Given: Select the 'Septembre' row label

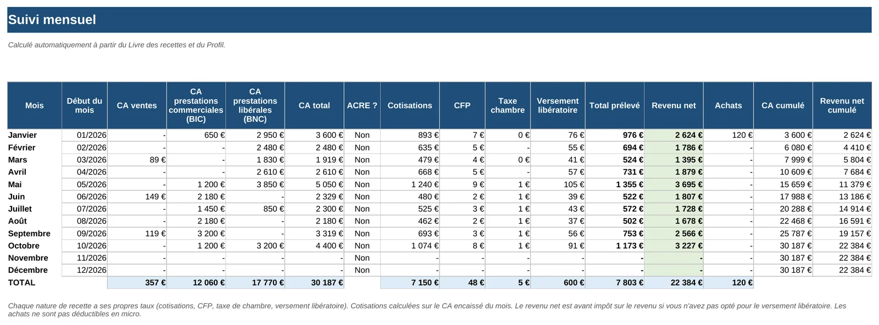Looking at the screenshot, I should (35, 233).
